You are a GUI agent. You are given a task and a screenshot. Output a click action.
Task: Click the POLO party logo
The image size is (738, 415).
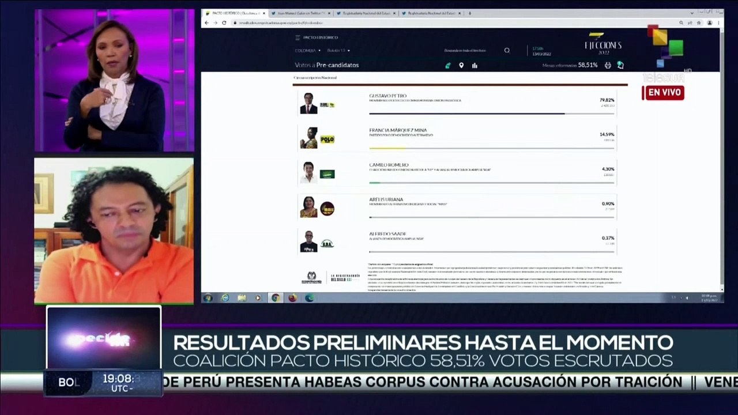[327, 139]
